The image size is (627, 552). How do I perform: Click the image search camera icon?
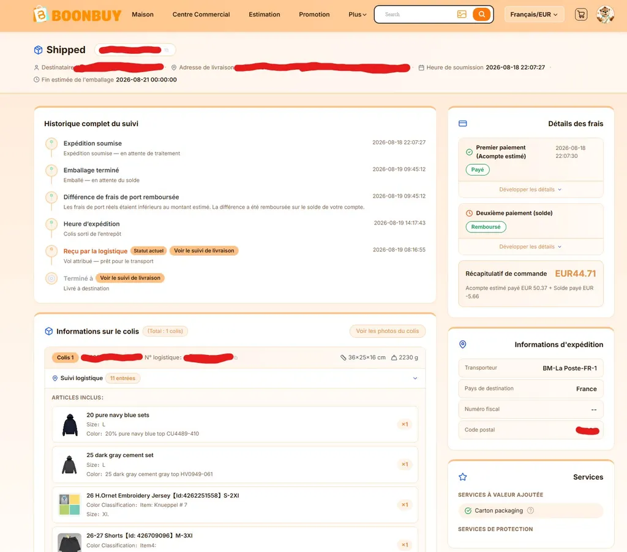coord(462,15)
